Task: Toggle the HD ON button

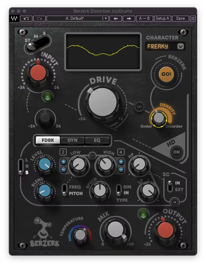Action: coord(176,152)
